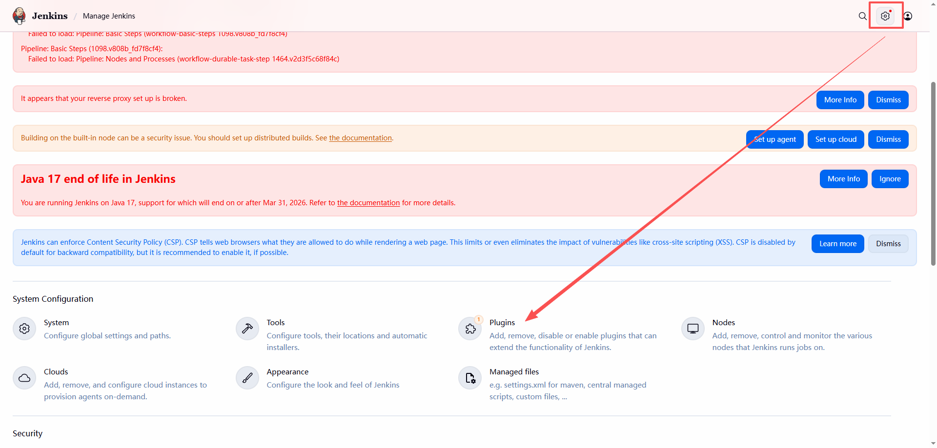Click the Managed files document icon
The height and width of the screenshot is (448, 937).
pyautogui.click(x=470, y=378)
